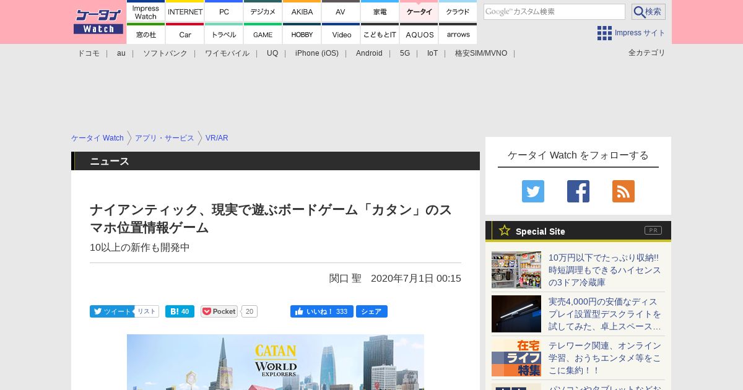Open the desk light article thumbnail

click(x=516, y=314)
